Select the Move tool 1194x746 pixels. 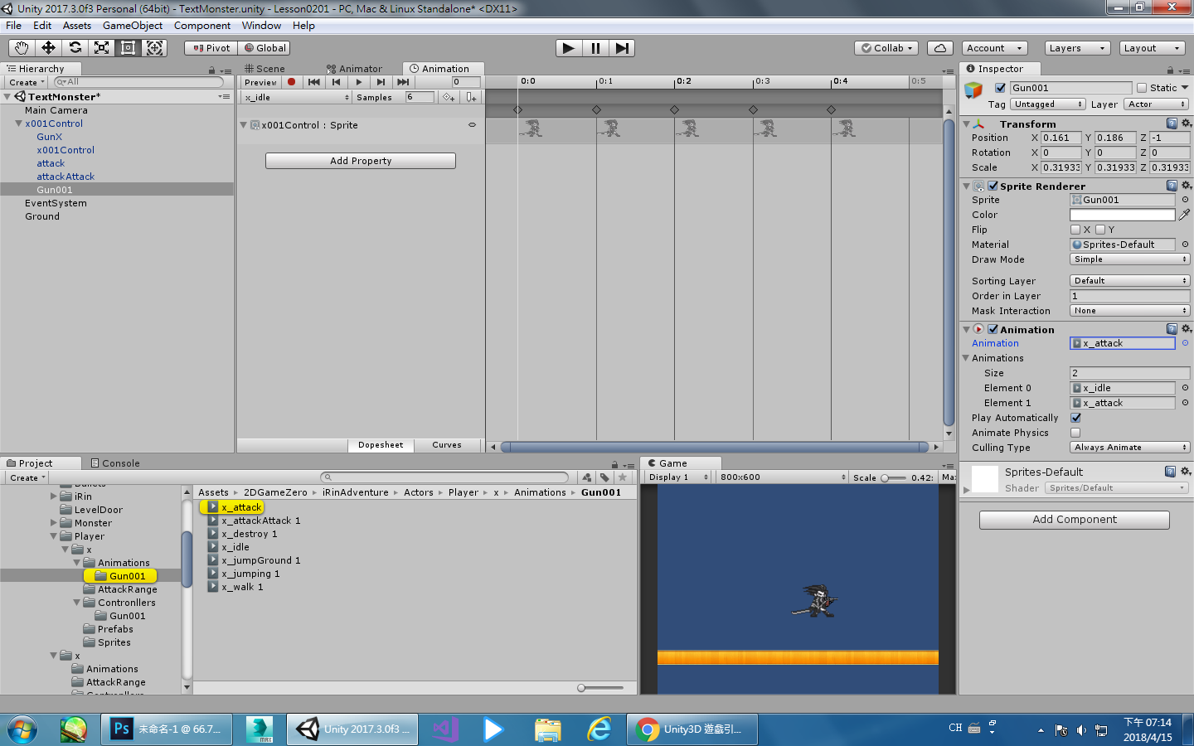coord(47,47)
